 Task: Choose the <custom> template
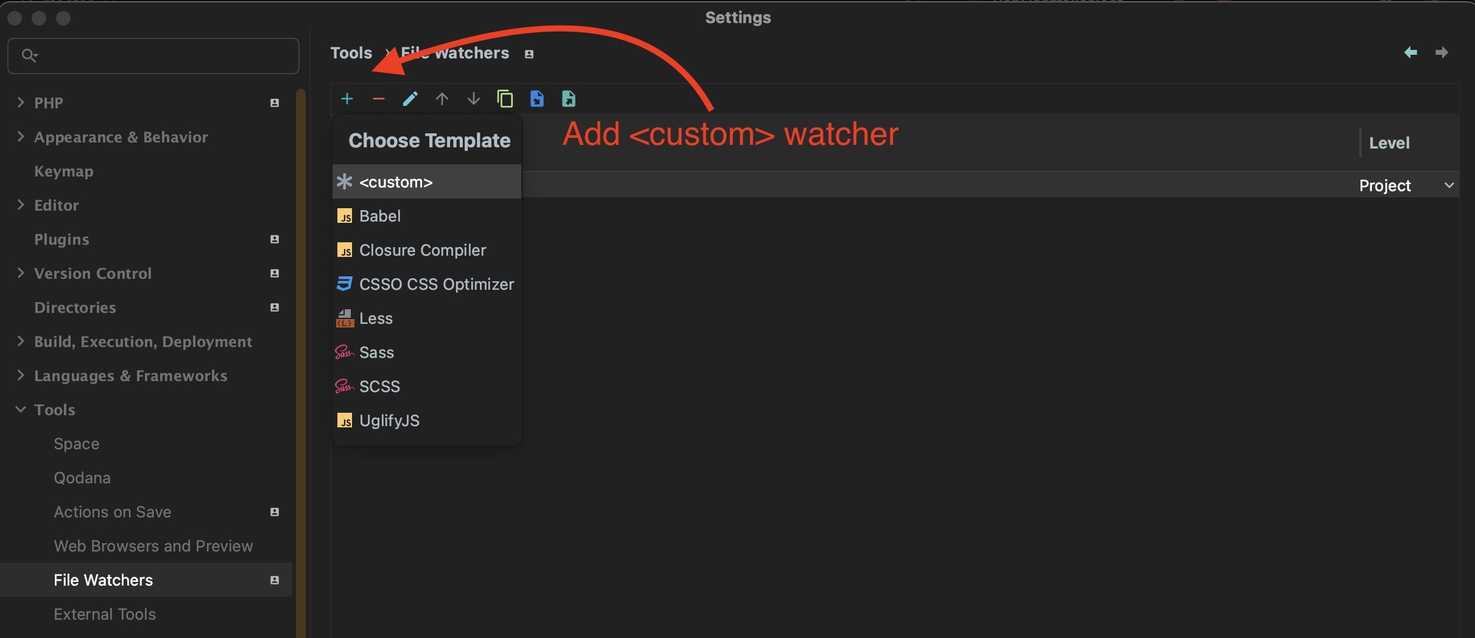[x=427, y=181]
